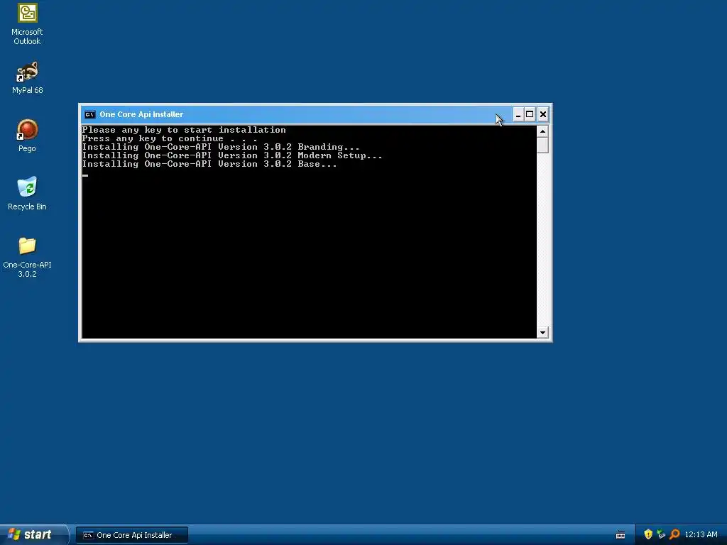Click One Core Api Installer taskbar button

pyautogui.click(x=132, y=535)
